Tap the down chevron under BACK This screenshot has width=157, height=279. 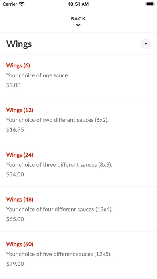78,25
